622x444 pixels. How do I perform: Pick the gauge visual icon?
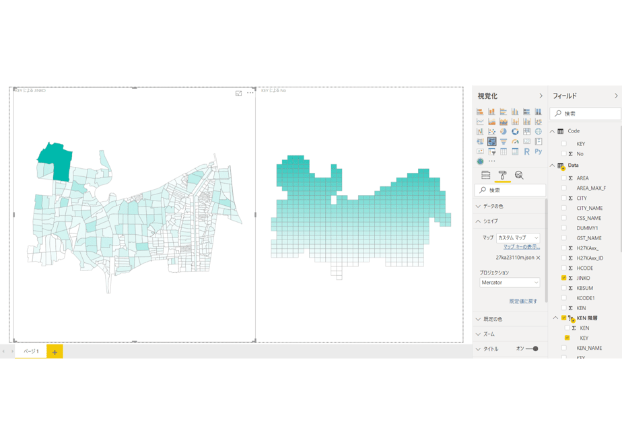(515, 141)
